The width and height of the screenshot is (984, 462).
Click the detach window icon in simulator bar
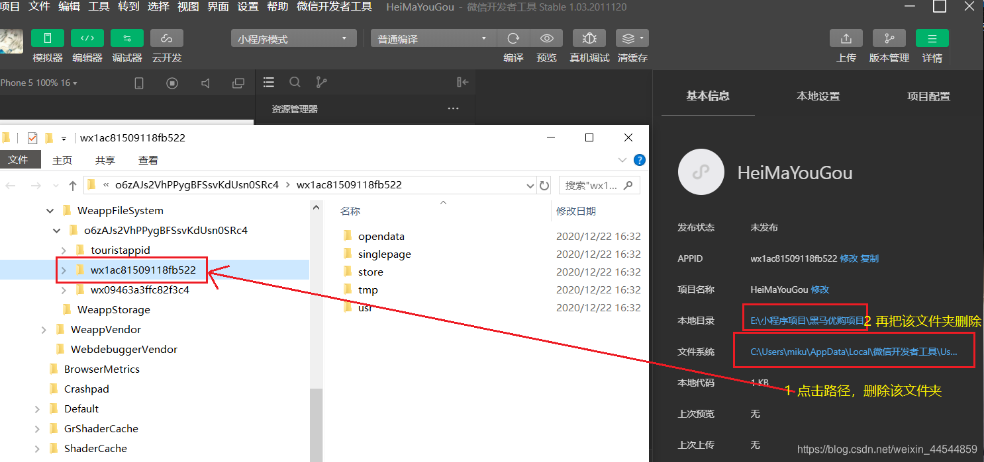click(x=238, y=83)
